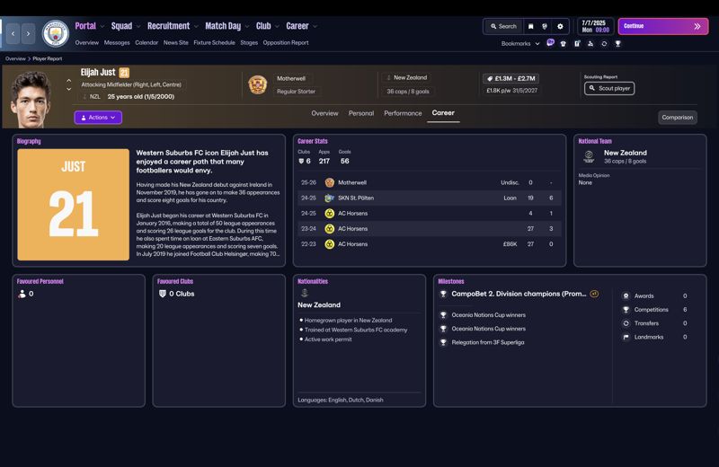Open News Site in the sub-menu
719x467 pixels.
(x=175, y=42)
